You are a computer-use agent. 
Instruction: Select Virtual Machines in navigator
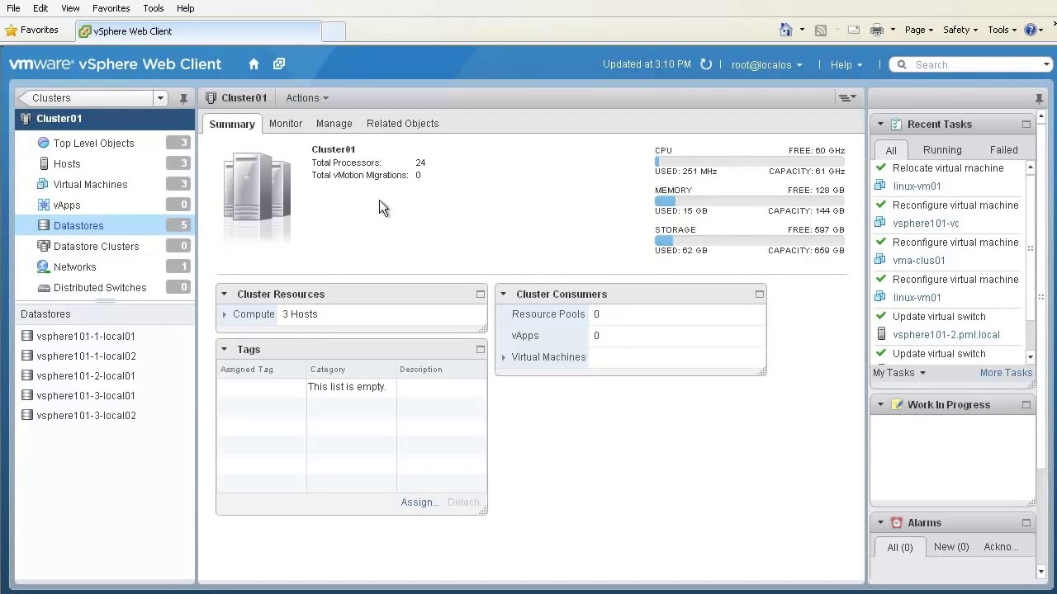coord(90,184)
